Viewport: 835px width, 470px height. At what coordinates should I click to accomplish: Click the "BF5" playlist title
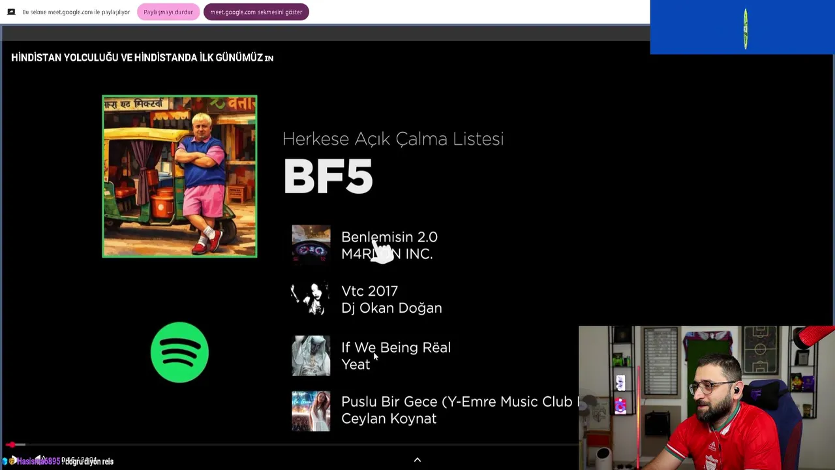[x=328, y=176]
